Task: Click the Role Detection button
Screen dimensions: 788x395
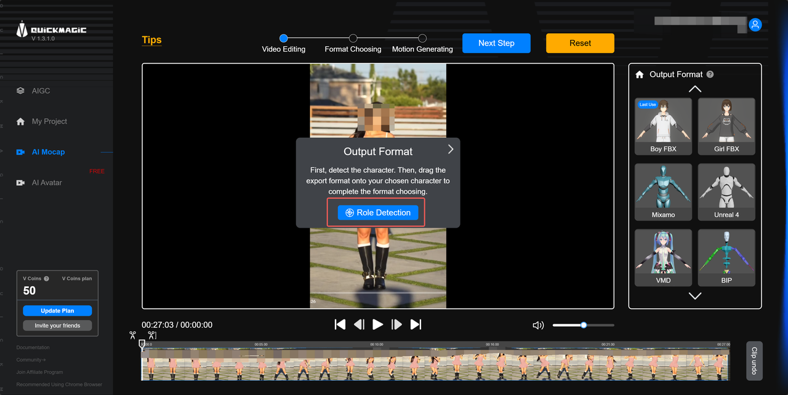Action: pyautogui.click(x=378, y=213)
